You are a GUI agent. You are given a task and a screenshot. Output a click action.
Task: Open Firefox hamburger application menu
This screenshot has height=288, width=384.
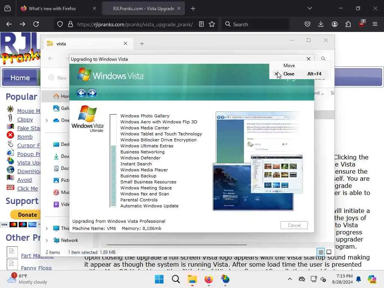click(375, 24)
